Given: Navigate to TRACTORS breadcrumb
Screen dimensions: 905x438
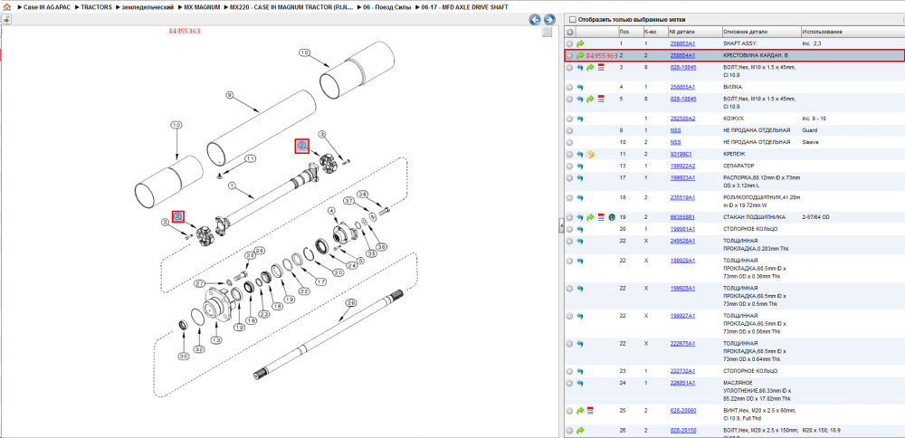Looking at the screenshot, I should pyautogui.click(x=96, y=7).
